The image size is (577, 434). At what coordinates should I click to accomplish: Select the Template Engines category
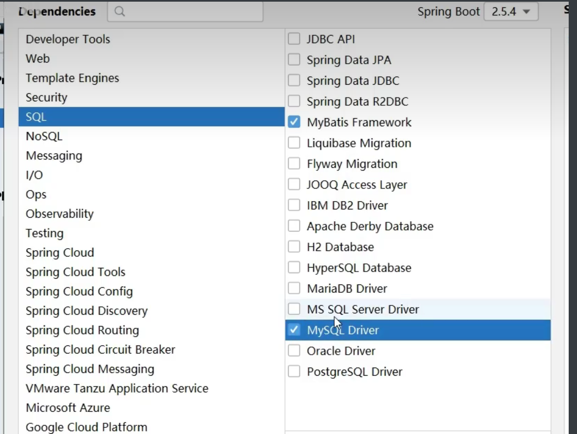click(72, 78)
